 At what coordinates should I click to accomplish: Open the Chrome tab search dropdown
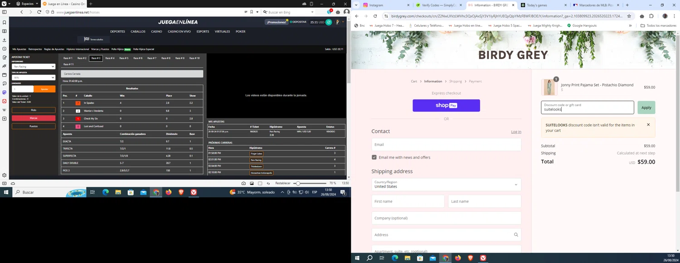pos(356,5)
